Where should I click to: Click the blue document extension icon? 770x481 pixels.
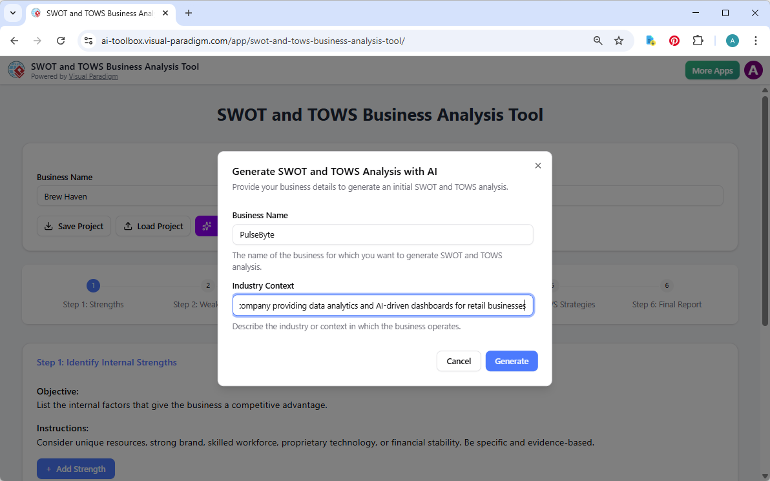650,40
